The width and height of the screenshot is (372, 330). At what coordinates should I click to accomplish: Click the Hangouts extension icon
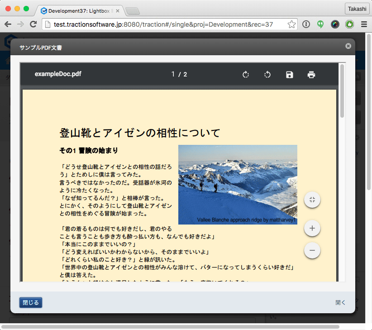320,24
